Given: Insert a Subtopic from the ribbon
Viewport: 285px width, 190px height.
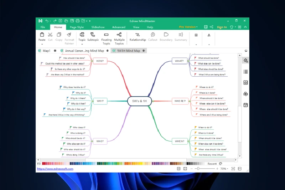Looking at the screenshot, I should pos(93,35).
